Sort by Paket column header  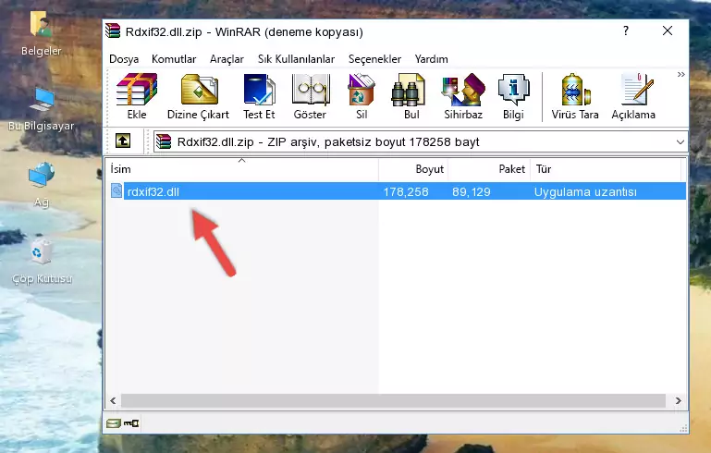pos(489,169)
